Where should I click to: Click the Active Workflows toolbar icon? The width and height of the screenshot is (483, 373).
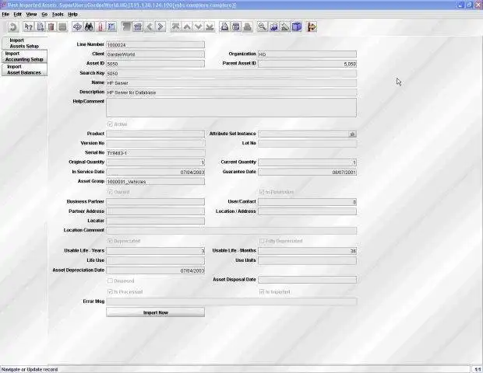pyautogui.click(x=273, y=27)
